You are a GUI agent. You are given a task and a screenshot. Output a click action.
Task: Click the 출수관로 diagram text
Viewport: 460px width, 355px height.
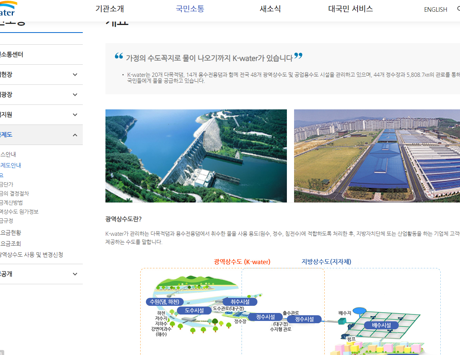[x=291, y=313]
